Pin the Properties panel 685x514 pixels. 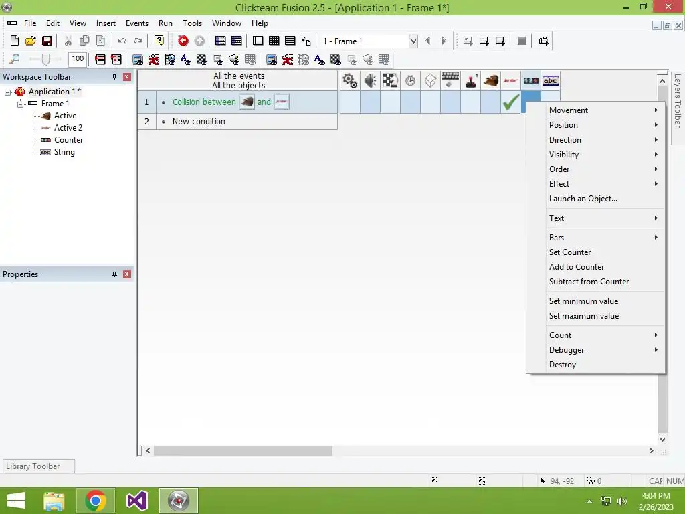(114, 274)
